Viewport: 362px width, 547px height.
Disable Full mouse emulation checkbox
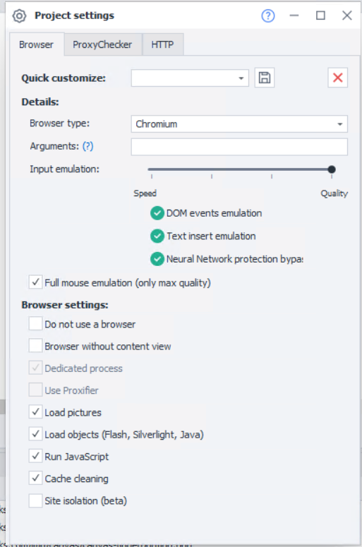[35, 282]
